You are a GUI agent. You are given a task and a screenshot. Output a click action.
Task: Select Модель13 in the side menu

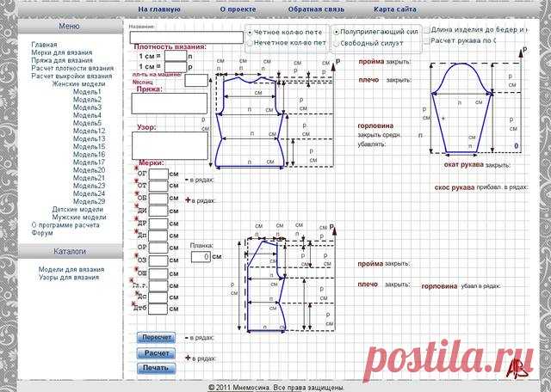(x=89, y=138)
